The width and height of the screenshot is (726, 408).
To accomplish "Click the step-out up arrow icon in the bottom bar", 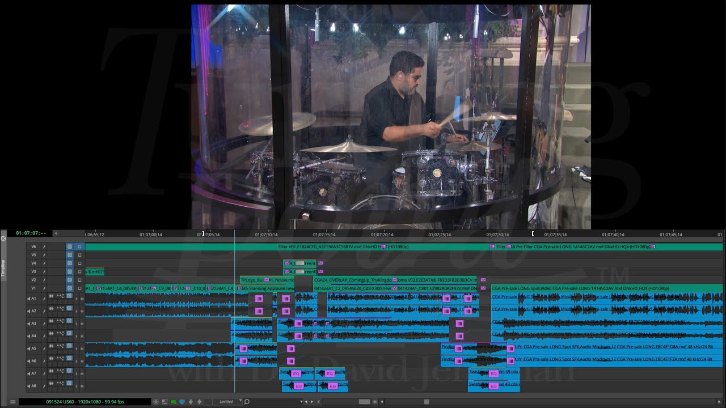I will click(199, 402).
